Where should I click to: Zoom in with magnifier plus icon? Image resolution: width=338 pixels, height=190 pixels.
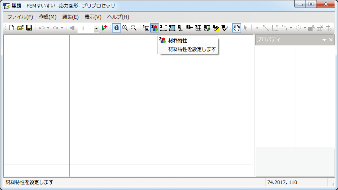[x=125, y=28]
